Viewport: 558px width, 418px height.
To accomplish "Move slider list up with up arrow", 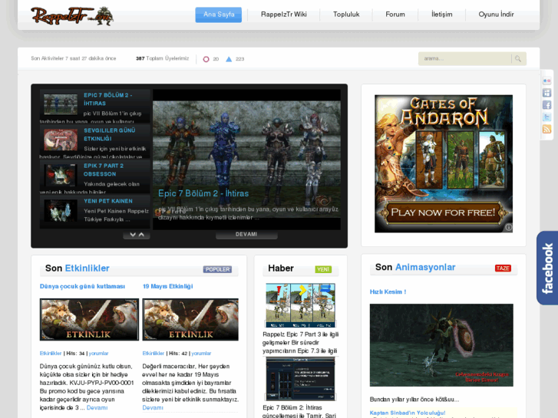I will point(141,235).
